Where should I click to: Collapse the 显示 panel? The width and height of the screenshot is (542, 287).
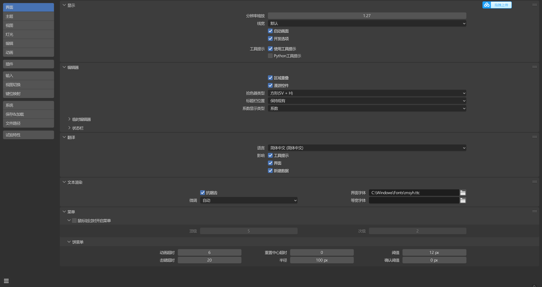coord(64,5)
